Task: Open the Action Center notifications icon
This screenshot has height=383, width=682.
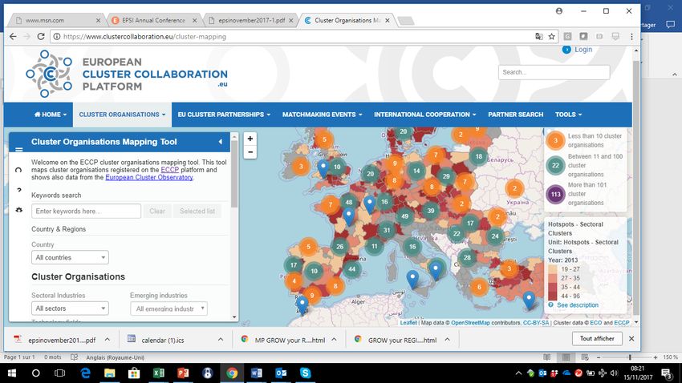Action: click(x=667, y=373)
